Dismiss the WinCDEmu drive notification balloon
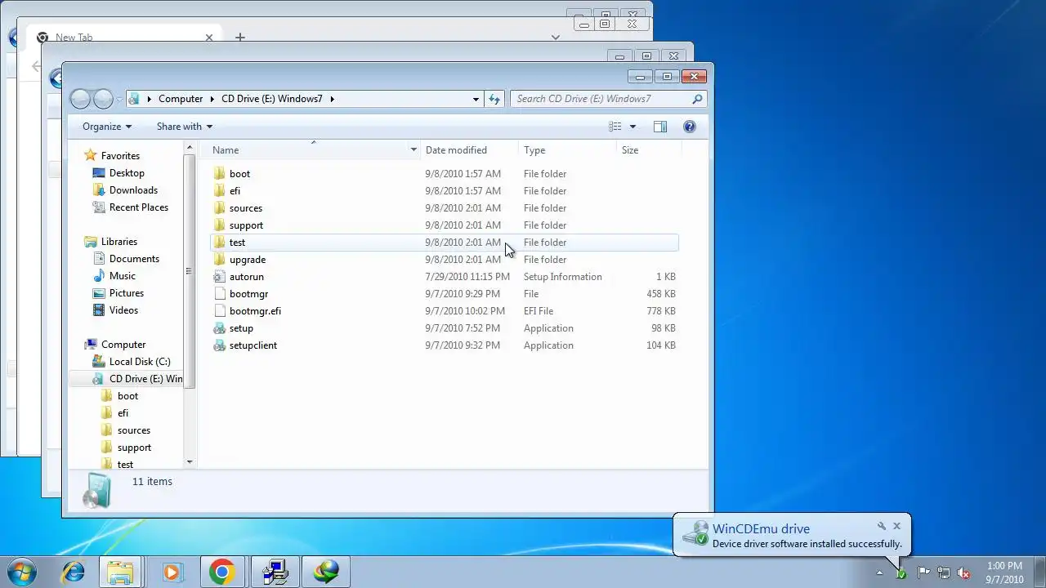The height and width of the screenshot is (588, 1046). 896,527
